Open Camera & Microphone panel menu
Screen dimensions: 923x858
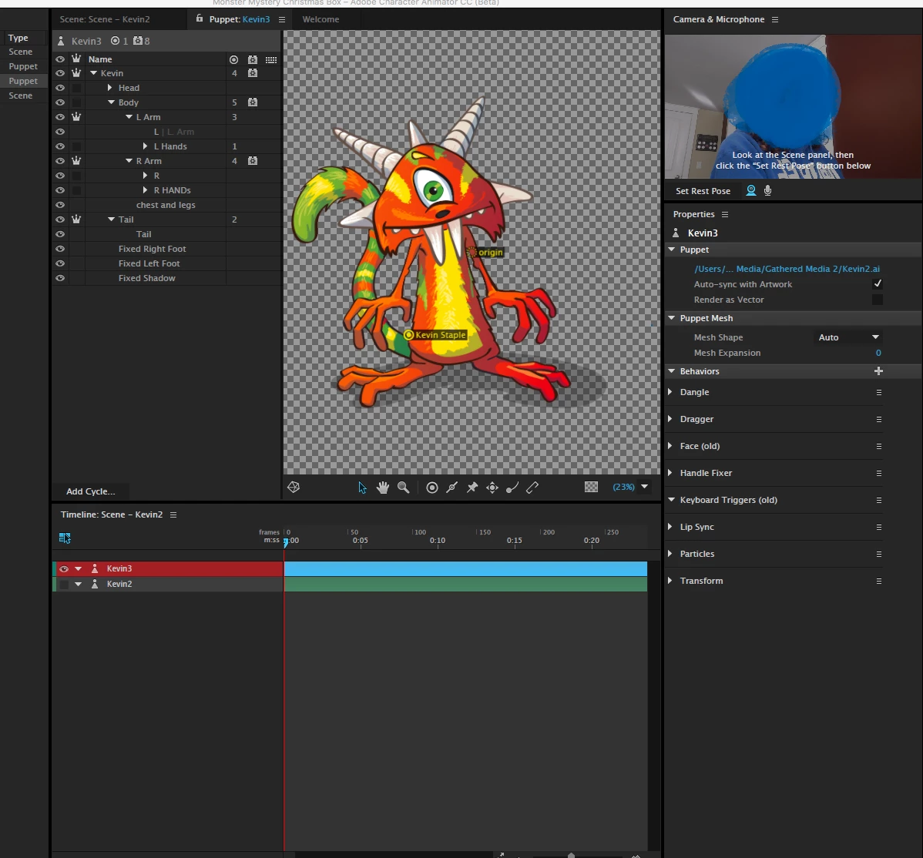point(774,19)
